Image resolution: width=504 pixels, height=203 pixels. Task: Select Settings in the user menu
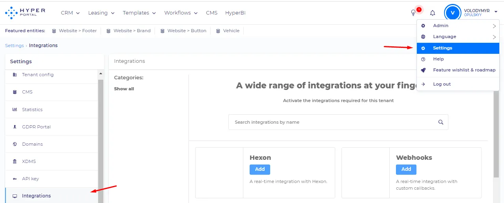click(x=458, y=48)
